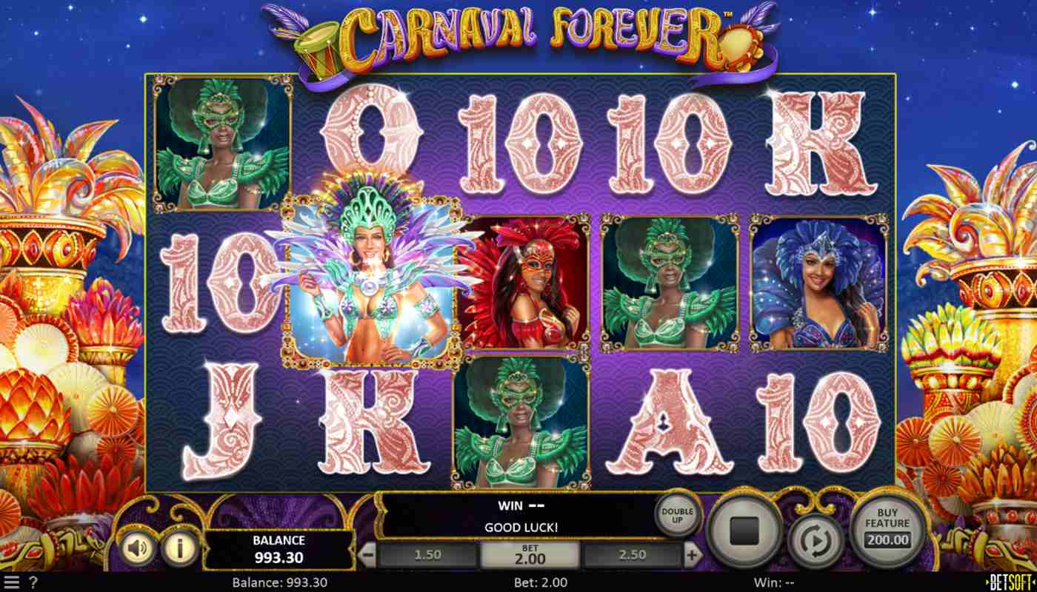Screen dimensions: 1037x592
Task: Stop the spin with the square button
Action: coord(744,531)
